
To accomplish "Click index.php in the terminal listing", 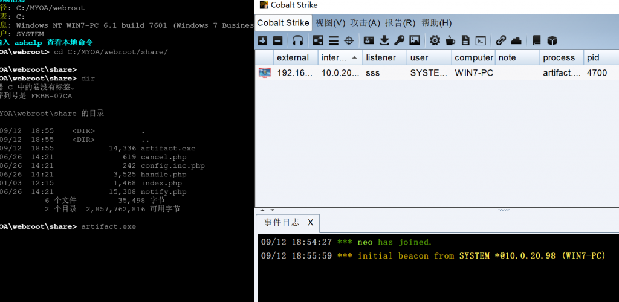I will tap(161, 183).
